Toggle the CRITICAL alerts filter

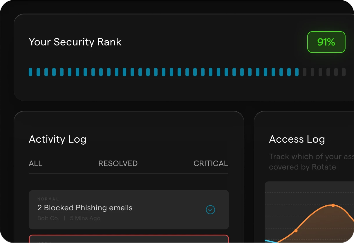click(211, 163)
